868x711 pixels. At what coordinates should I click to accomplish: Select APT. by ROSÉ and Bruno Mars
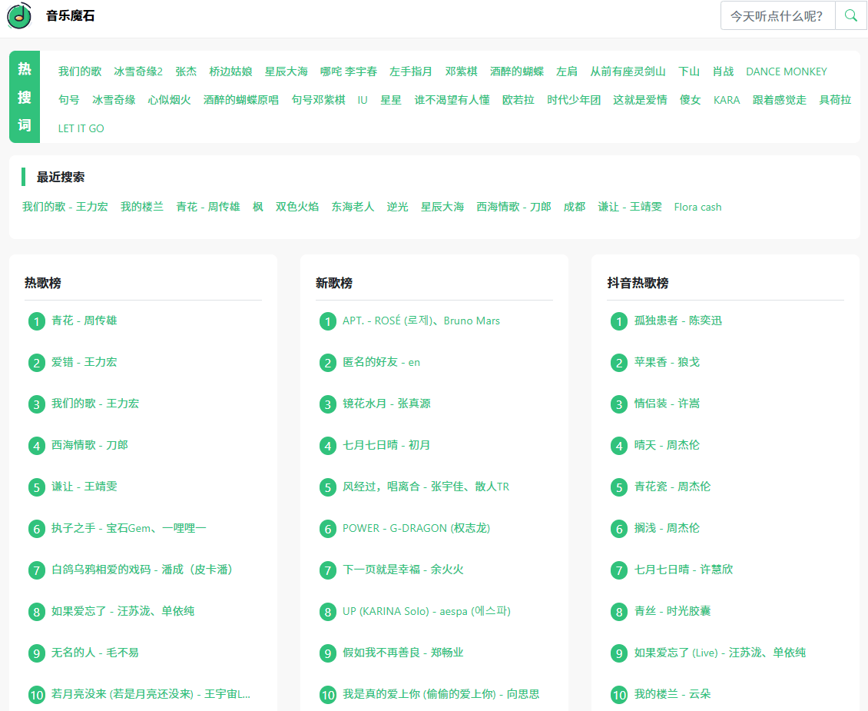tap(419, 321)
